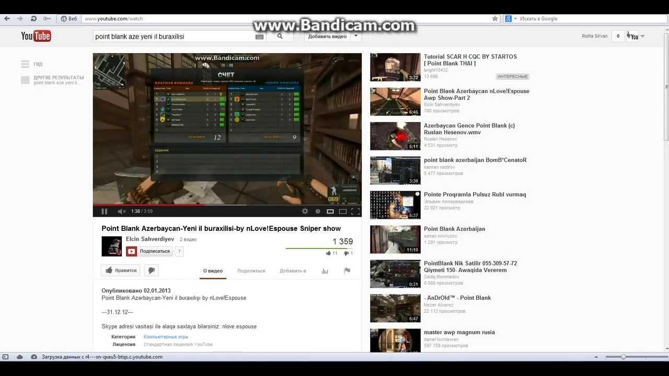The height and width of the screenshot is (376, 669).
Task: Click the notifications counter showing 0
Action: [x=618, y=37]
